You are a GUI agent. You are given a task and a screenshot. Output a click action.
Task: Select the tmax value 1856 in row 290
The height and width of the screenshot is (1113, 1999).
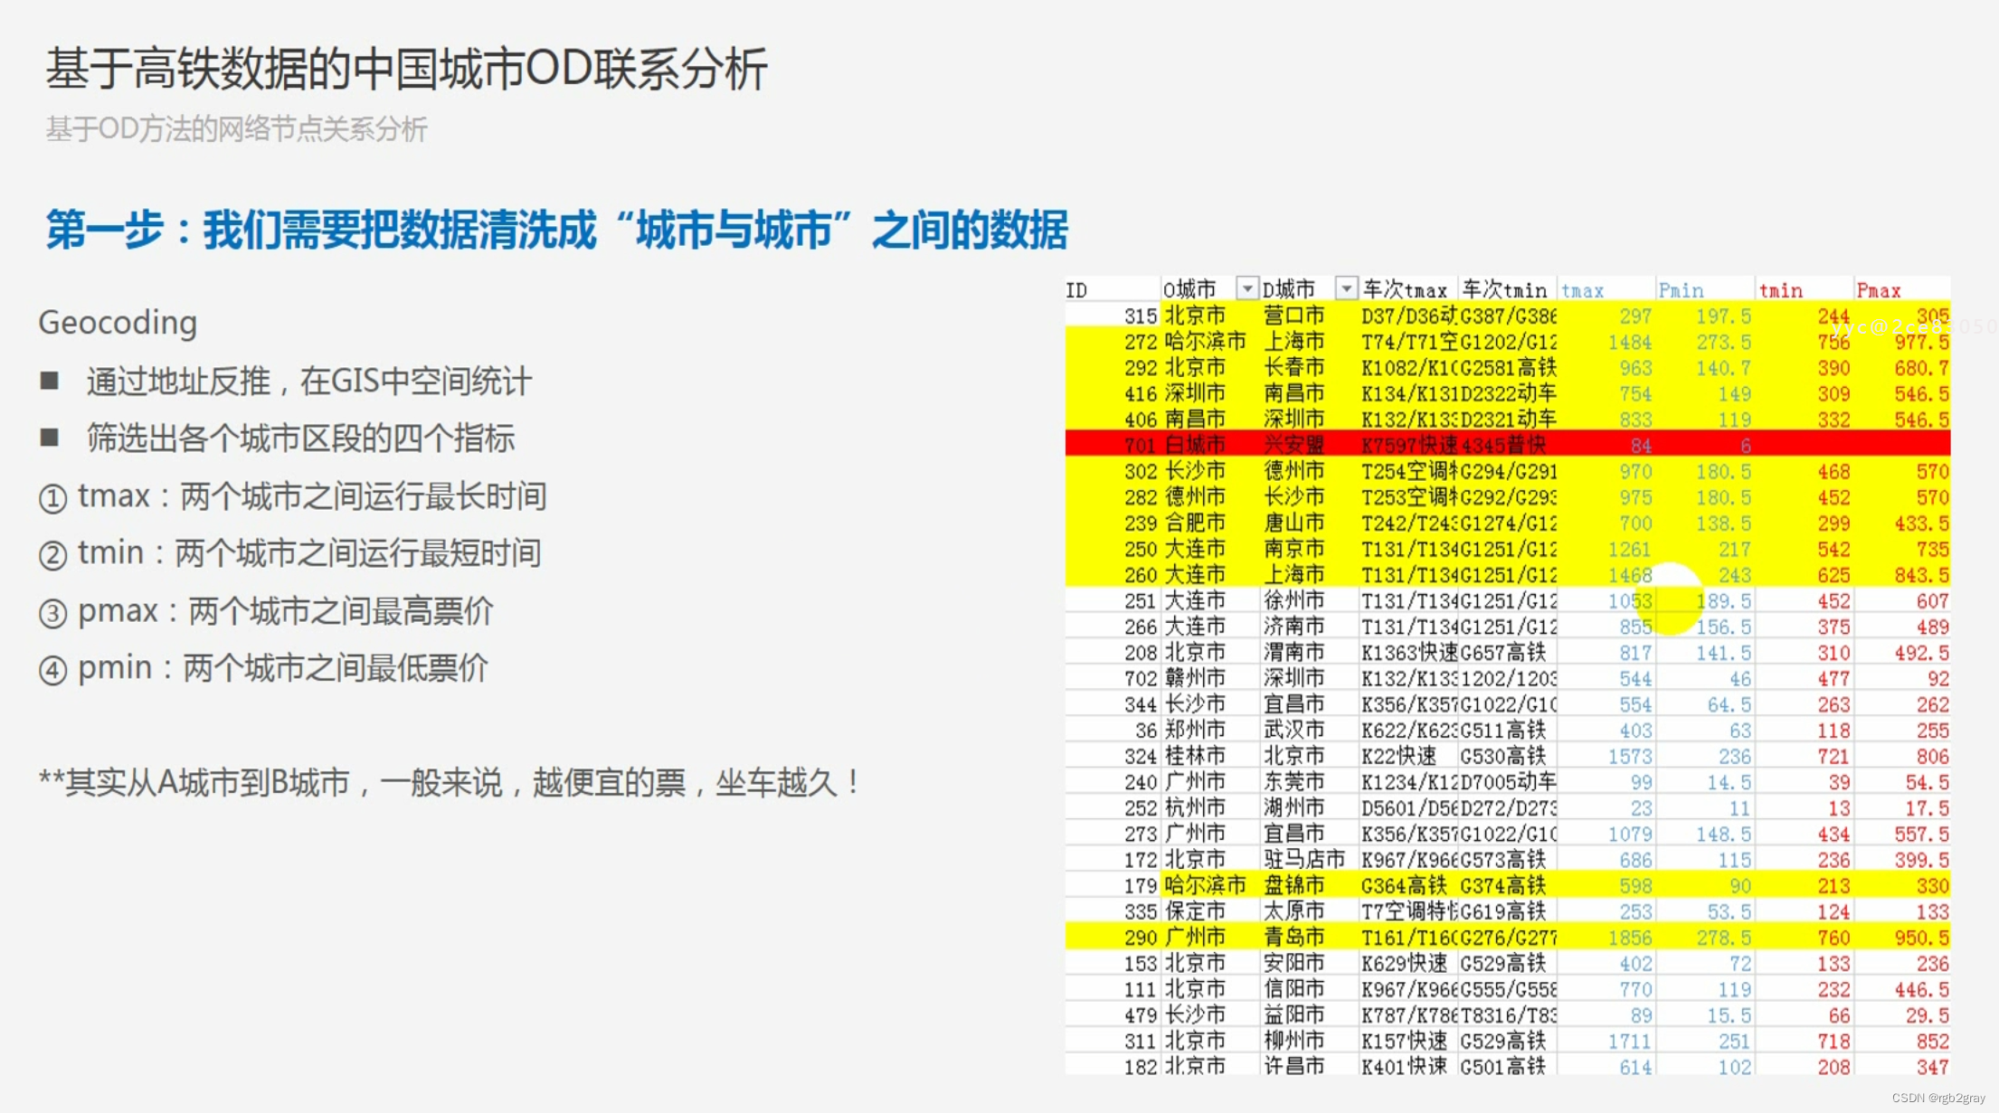pyautogui.click(x=1630, y=938)
